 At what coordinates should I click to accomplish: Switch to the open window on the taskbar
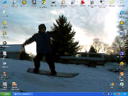(23, 94)
